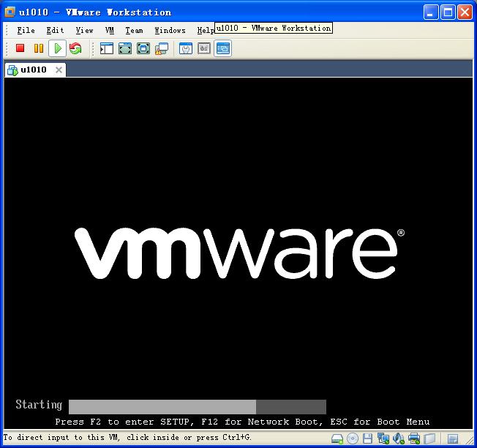Image resolution: width=477 pixels, height=448 pixels.
Task: Click the network adapter status icon
Action: (383, 438)
